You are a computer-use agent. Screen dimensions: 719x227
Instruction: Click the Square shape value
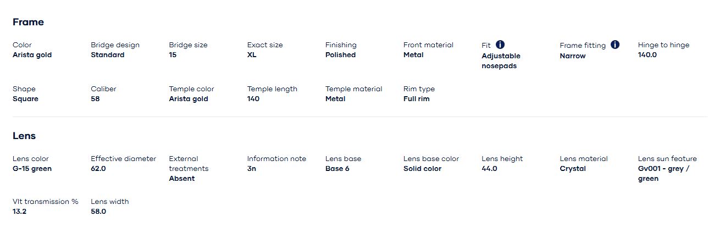[x=25, y=99]
